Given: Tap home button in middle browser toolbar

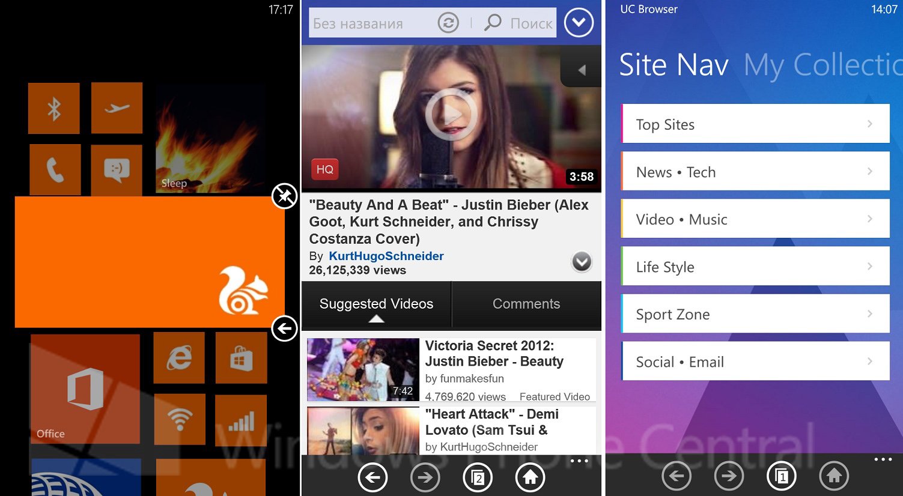Looking at the screenshot, I should [x=531, y=477].
